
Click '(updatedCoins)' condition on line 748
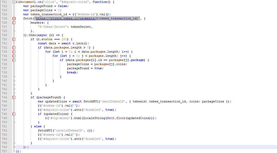56,114
